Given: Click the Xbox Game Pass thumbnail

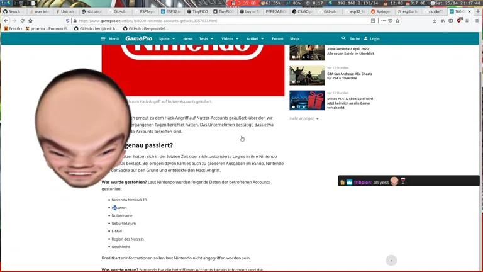Looking at the screenshot, I should pyautogui.click(x=307, y=53).
